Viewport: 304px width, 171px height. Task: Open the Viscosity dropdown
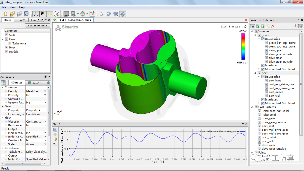pos(45,121)
